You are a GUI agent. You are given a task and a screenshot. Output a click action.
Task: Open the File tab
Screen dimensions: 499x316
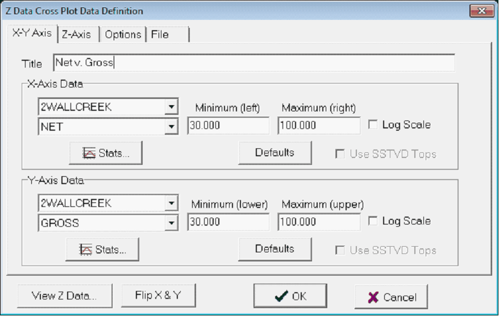click(x=160, y=35)
